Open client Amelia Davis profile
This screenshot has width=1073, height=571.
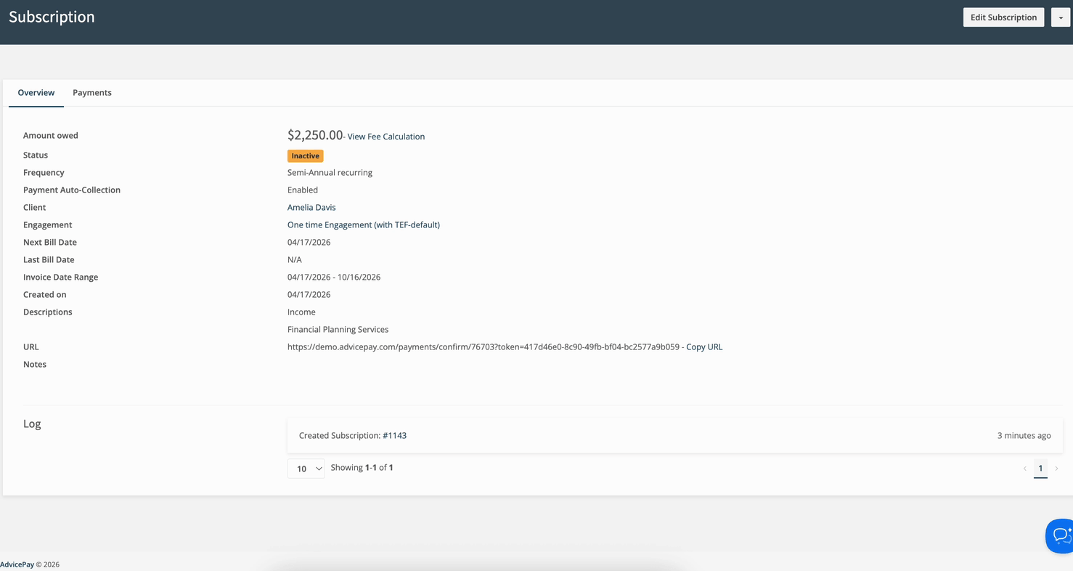click(311, 207)
